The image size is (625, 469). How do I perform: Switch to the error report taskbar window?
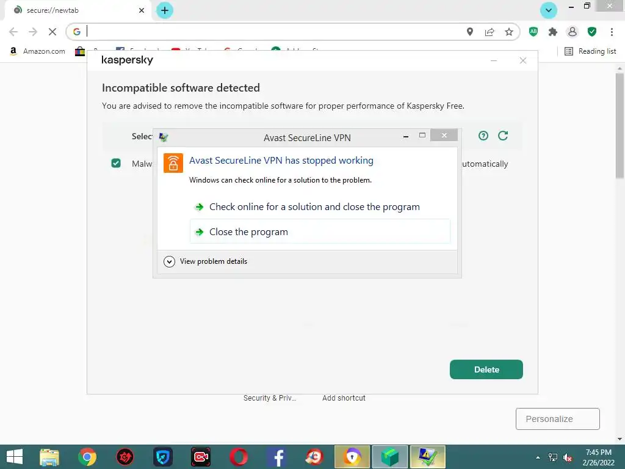(427, 457)
